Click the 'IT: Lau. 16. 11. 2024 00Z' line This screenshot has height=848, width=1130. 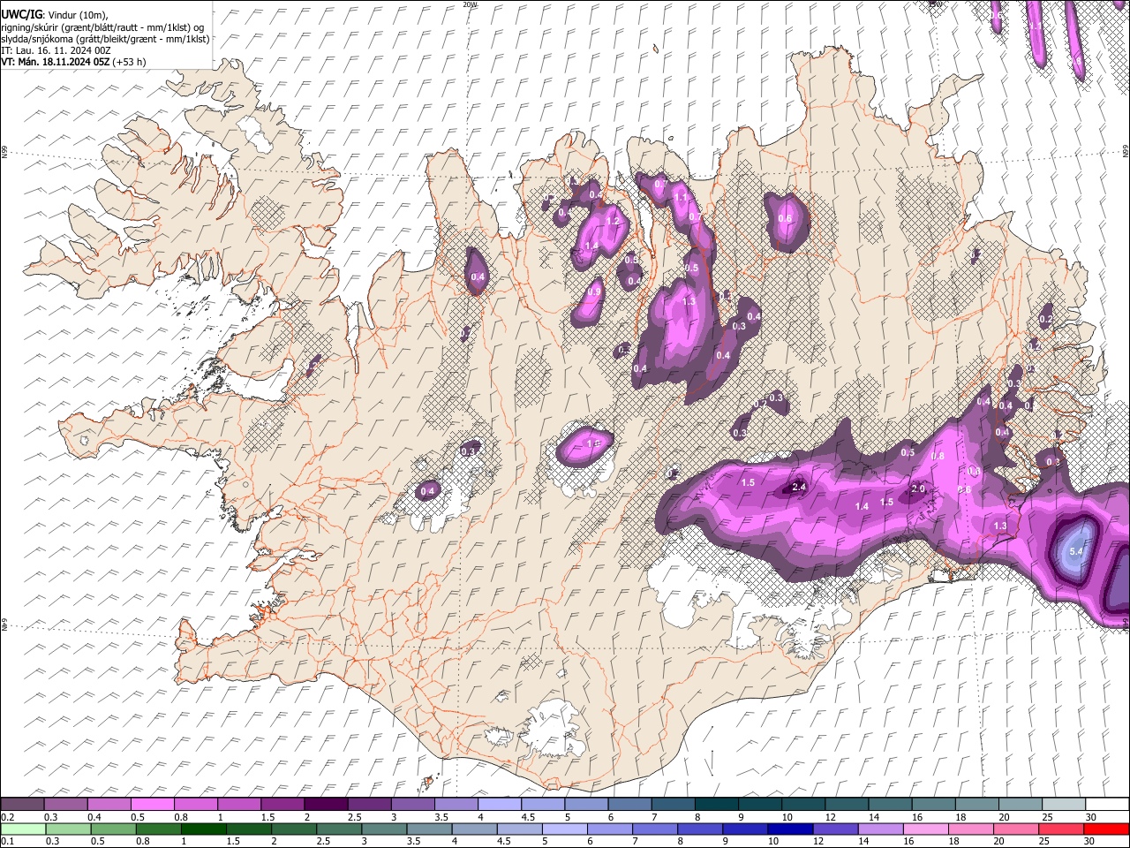pos(56,50)
